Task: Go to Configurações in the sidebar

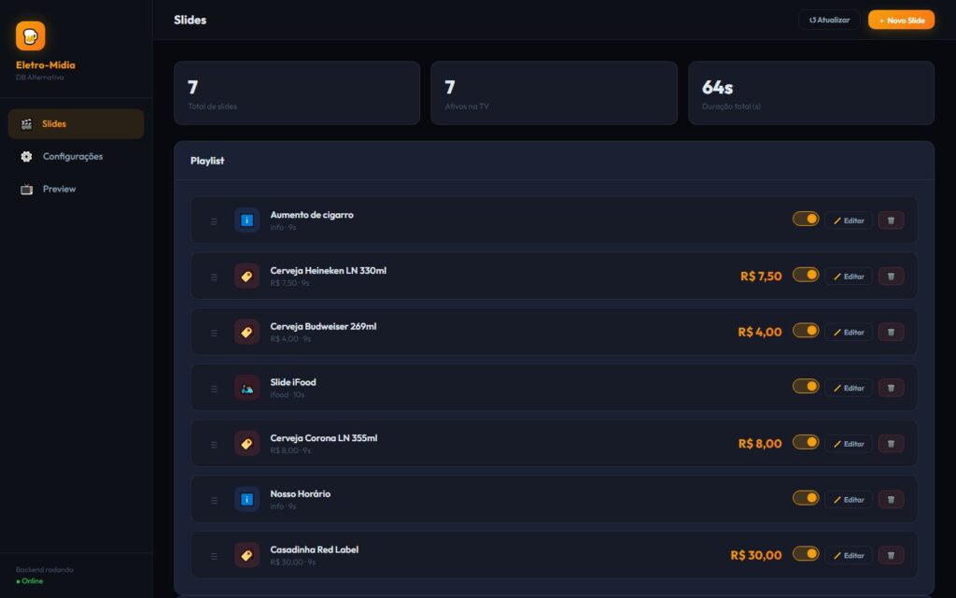Action: (x=77, y=157)
